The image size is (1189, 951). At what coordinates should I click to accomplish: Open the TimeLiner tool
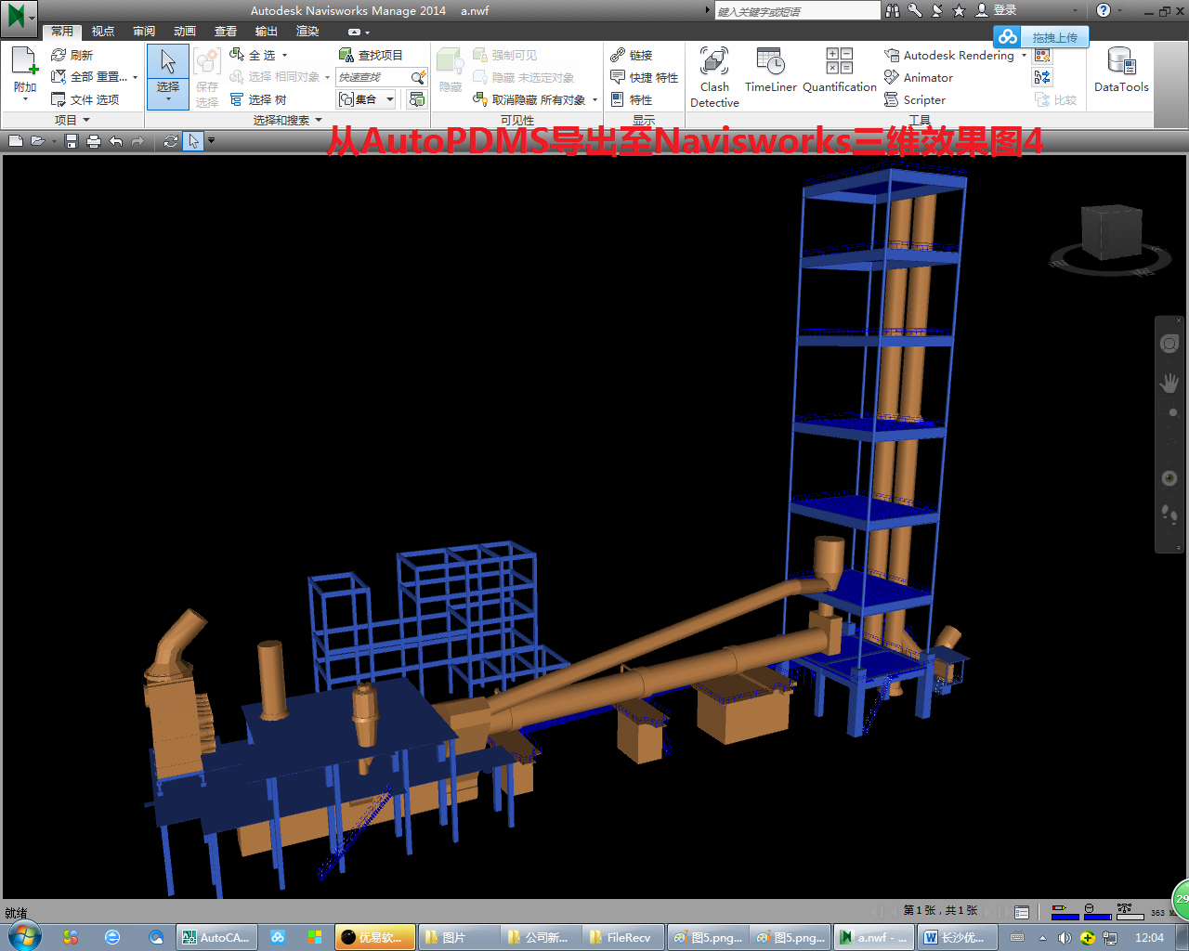[x=771, y=70]
